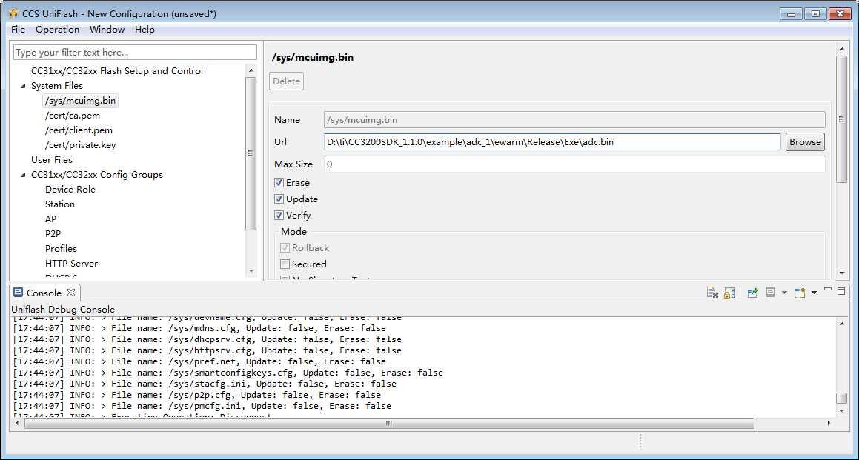Click the Delete button

tap(287, 81)
